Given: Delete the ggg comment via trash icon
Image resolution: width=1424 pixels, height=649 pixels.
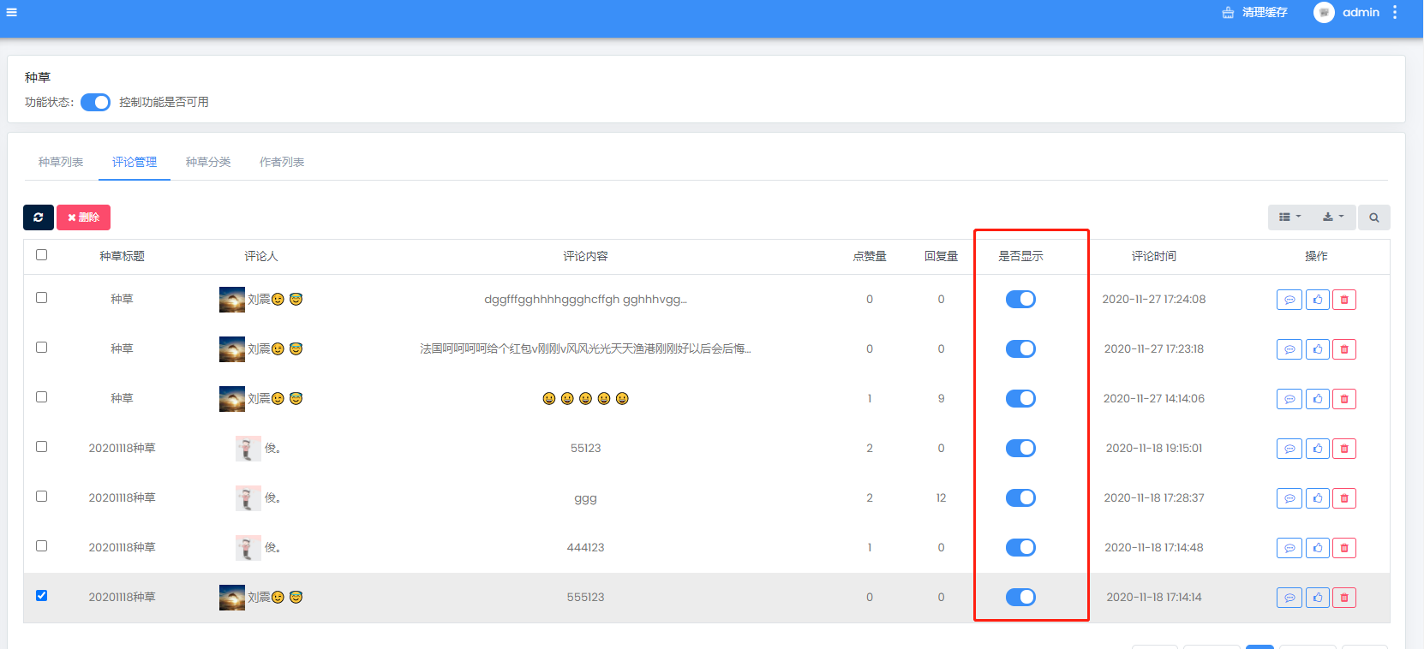Looking at the screenshot, I should click(1344, 498).
